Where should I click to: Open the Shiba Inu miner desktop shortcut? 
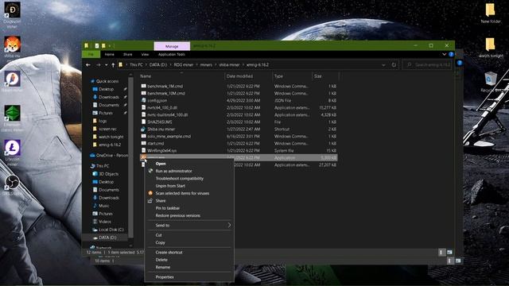[12, 44]
